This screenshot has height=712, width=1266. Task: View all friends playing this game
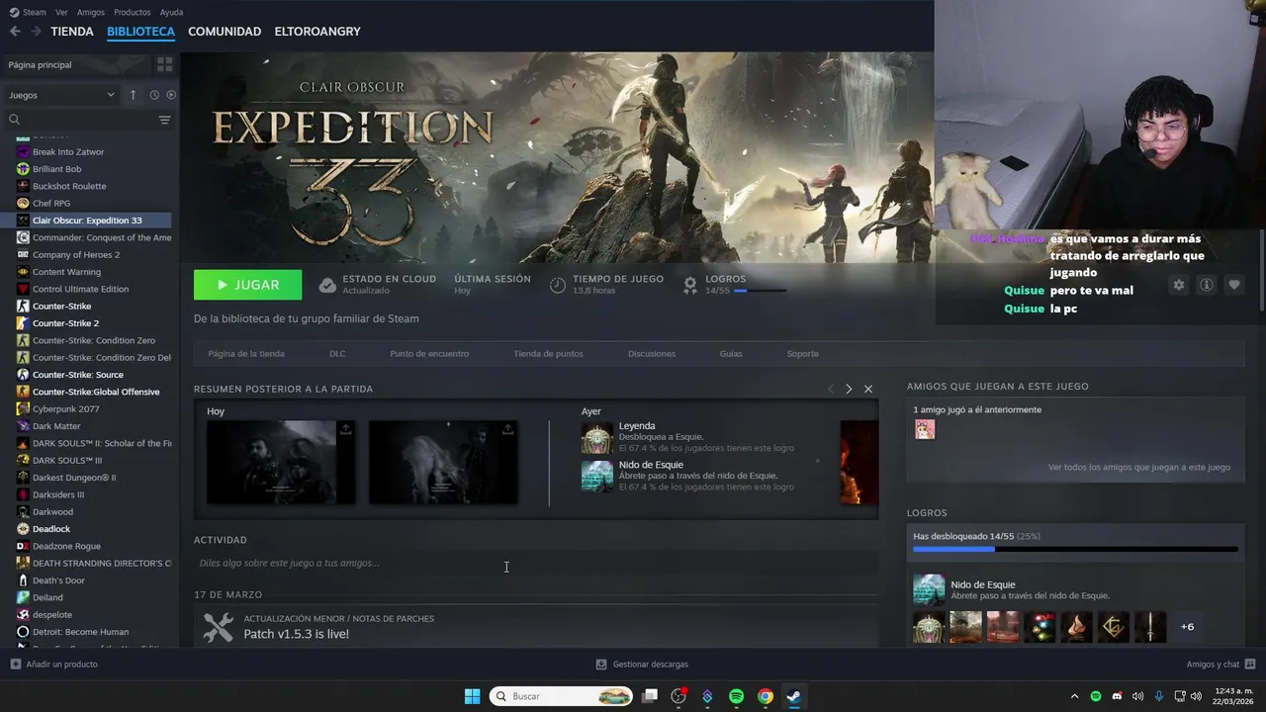tap(1139, 467)
